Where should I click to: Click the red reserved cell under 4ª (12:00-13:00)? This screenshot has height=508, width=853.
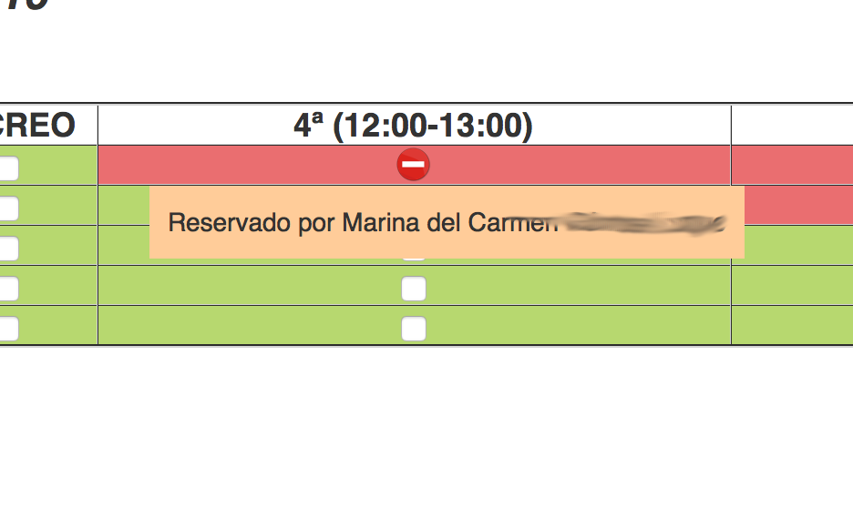414,165
